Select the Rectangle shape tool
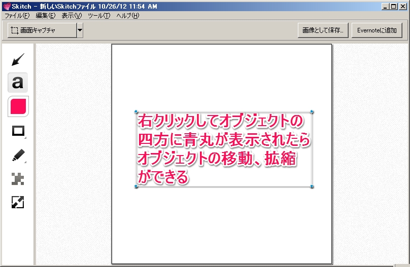 click(x=18, y=131)
